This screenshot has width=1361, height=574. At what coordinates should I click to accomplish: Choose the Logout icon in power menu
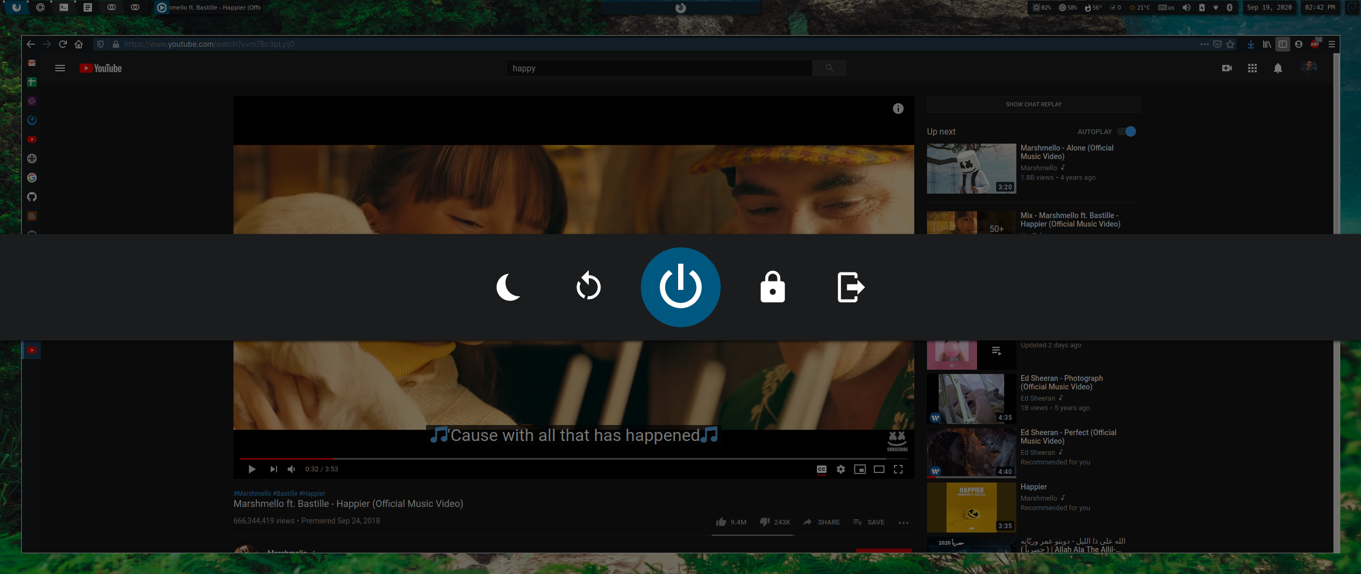click(x=851, y=287)
